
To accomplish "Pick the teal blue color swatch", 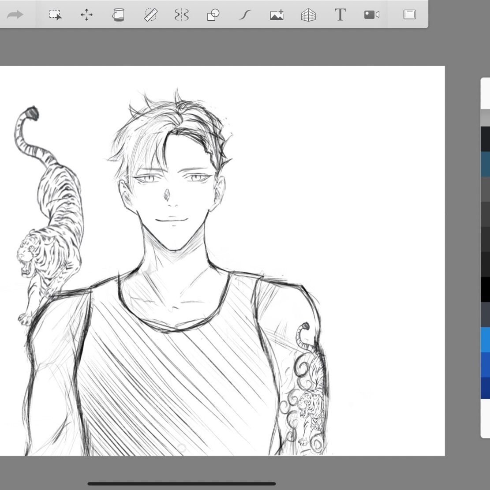I will click(485, 164).
